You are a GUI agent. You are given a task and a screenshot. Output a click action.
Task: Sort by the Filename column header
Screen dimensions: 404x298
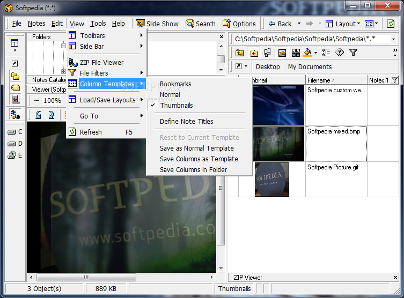(336, 80)
